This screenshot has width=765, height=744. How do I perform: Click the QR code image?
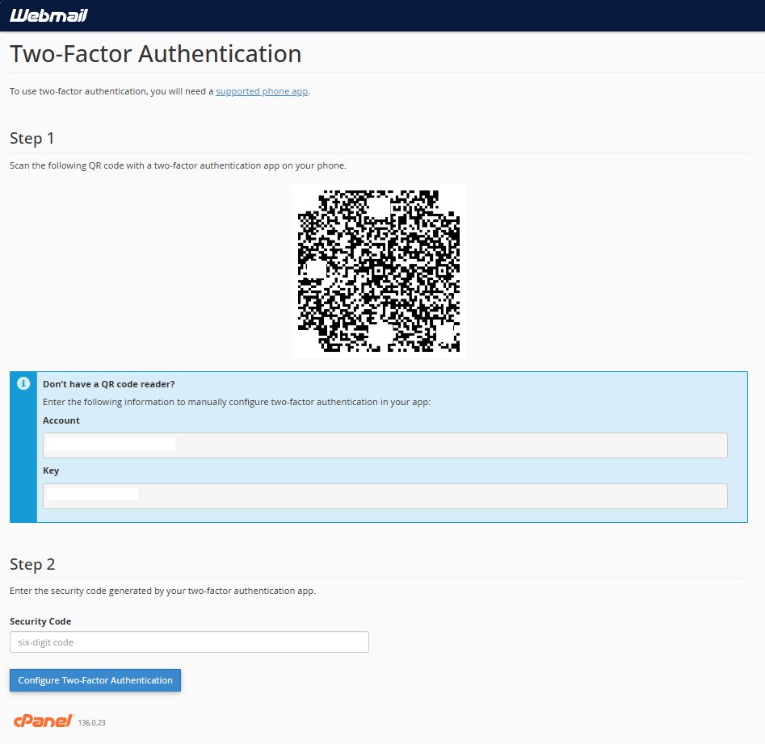coord(379,271)
